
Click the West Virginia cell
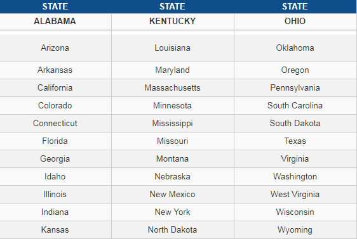pos(295,194)
